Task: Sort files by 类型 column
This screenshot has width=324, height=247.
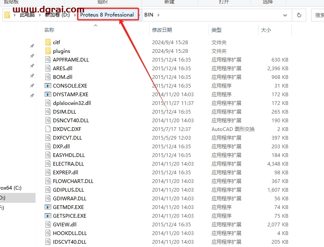Action: [217, 30]
